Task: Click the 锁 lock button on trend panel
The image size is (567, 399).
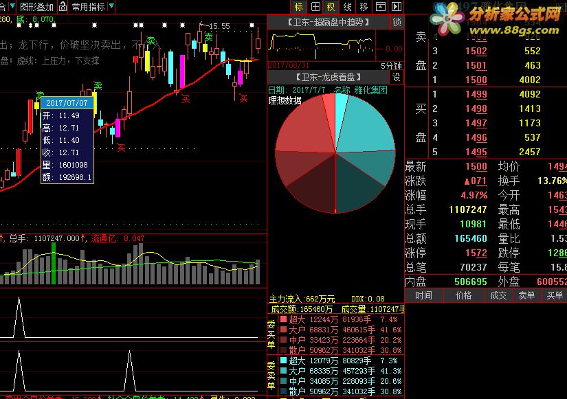Action: coord(397,22)
